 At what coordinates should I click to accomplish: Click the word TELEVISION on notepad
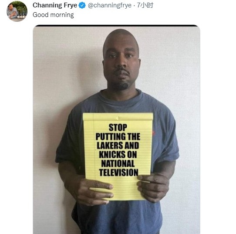tap(118, 173)
